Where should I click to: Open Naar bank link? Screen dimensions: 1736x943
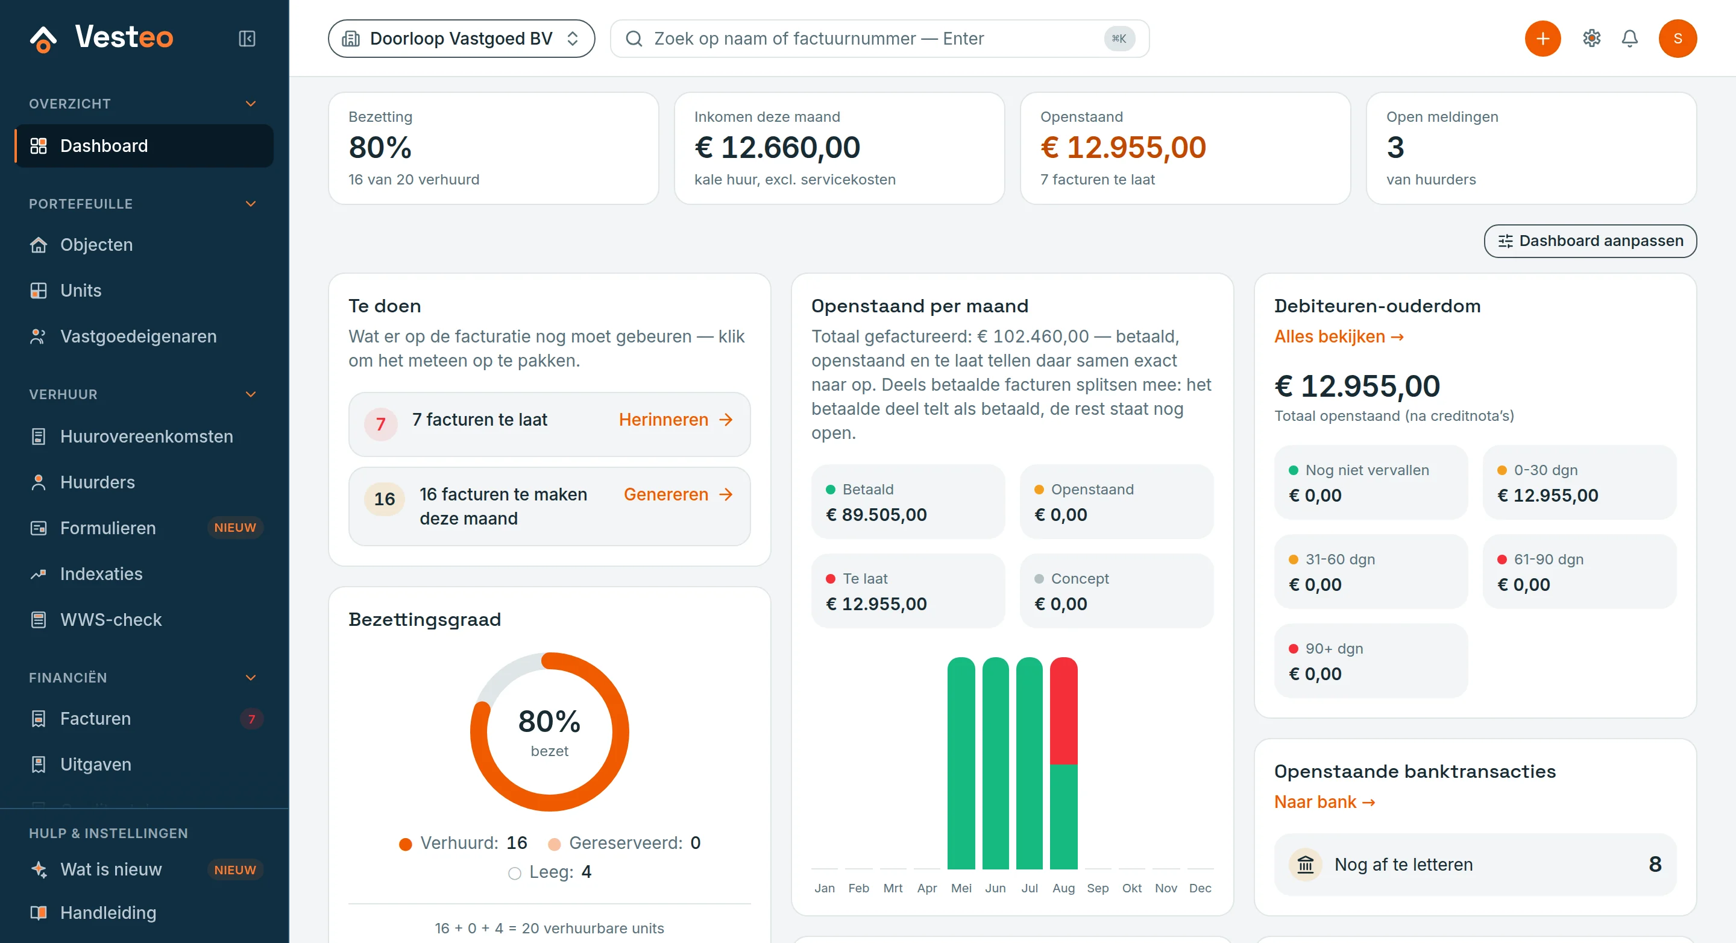1324,802
